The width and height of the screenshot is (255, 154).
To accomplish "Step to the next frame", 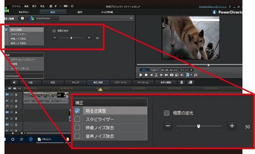I will 161,75.
